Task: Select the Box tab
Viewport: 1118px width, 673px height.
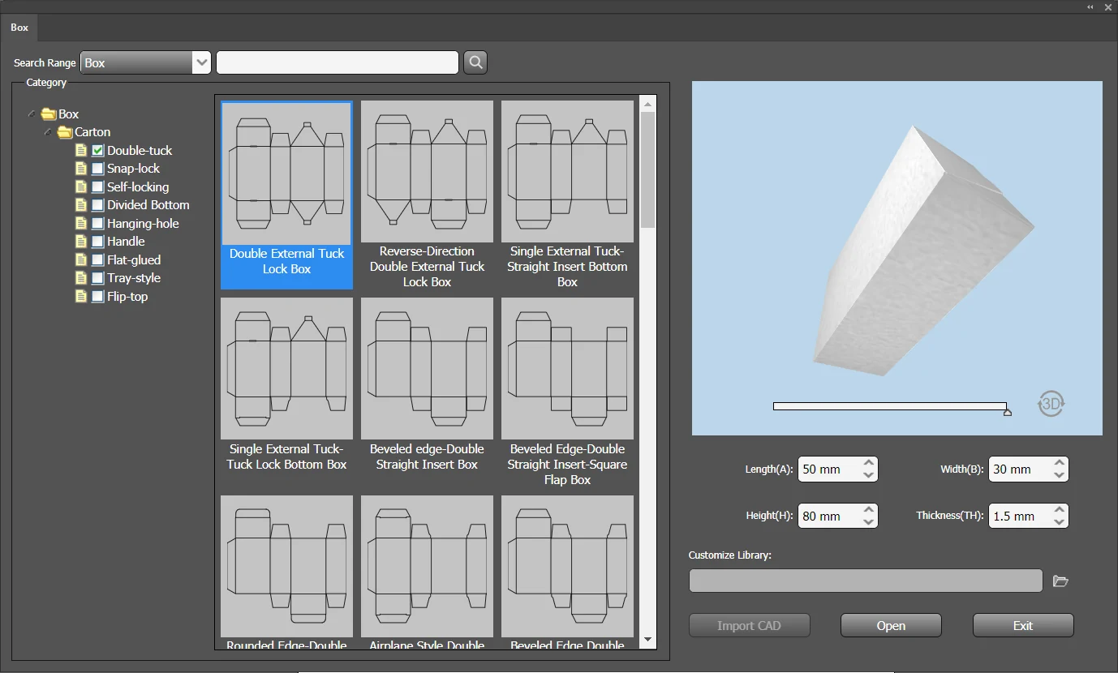Action: pos(19,28)
